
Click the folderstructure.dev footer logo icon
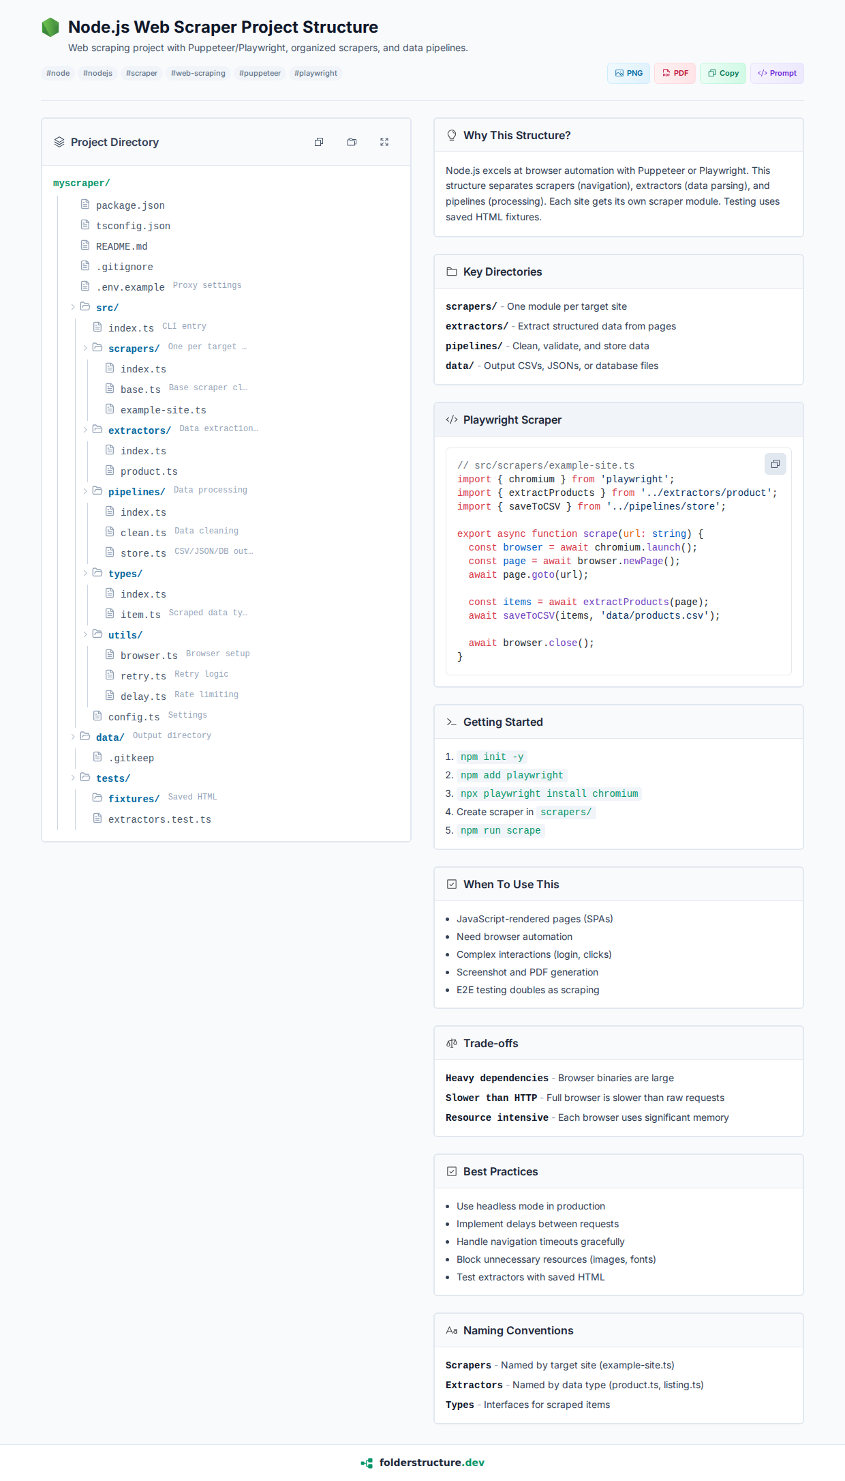[367, 1463]
